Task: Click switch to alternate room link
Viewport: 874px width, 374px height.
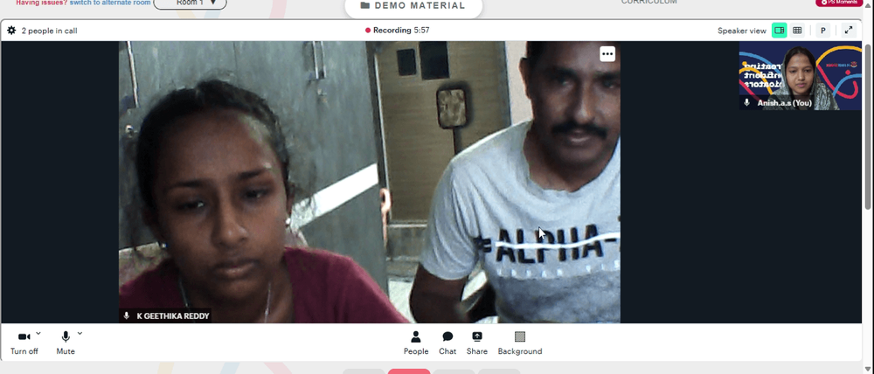Action: coord(110,3)
